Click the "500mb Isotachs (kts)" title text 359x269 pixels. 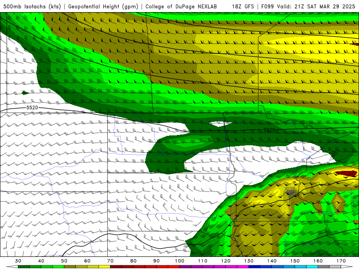click(x=32, y=6)
